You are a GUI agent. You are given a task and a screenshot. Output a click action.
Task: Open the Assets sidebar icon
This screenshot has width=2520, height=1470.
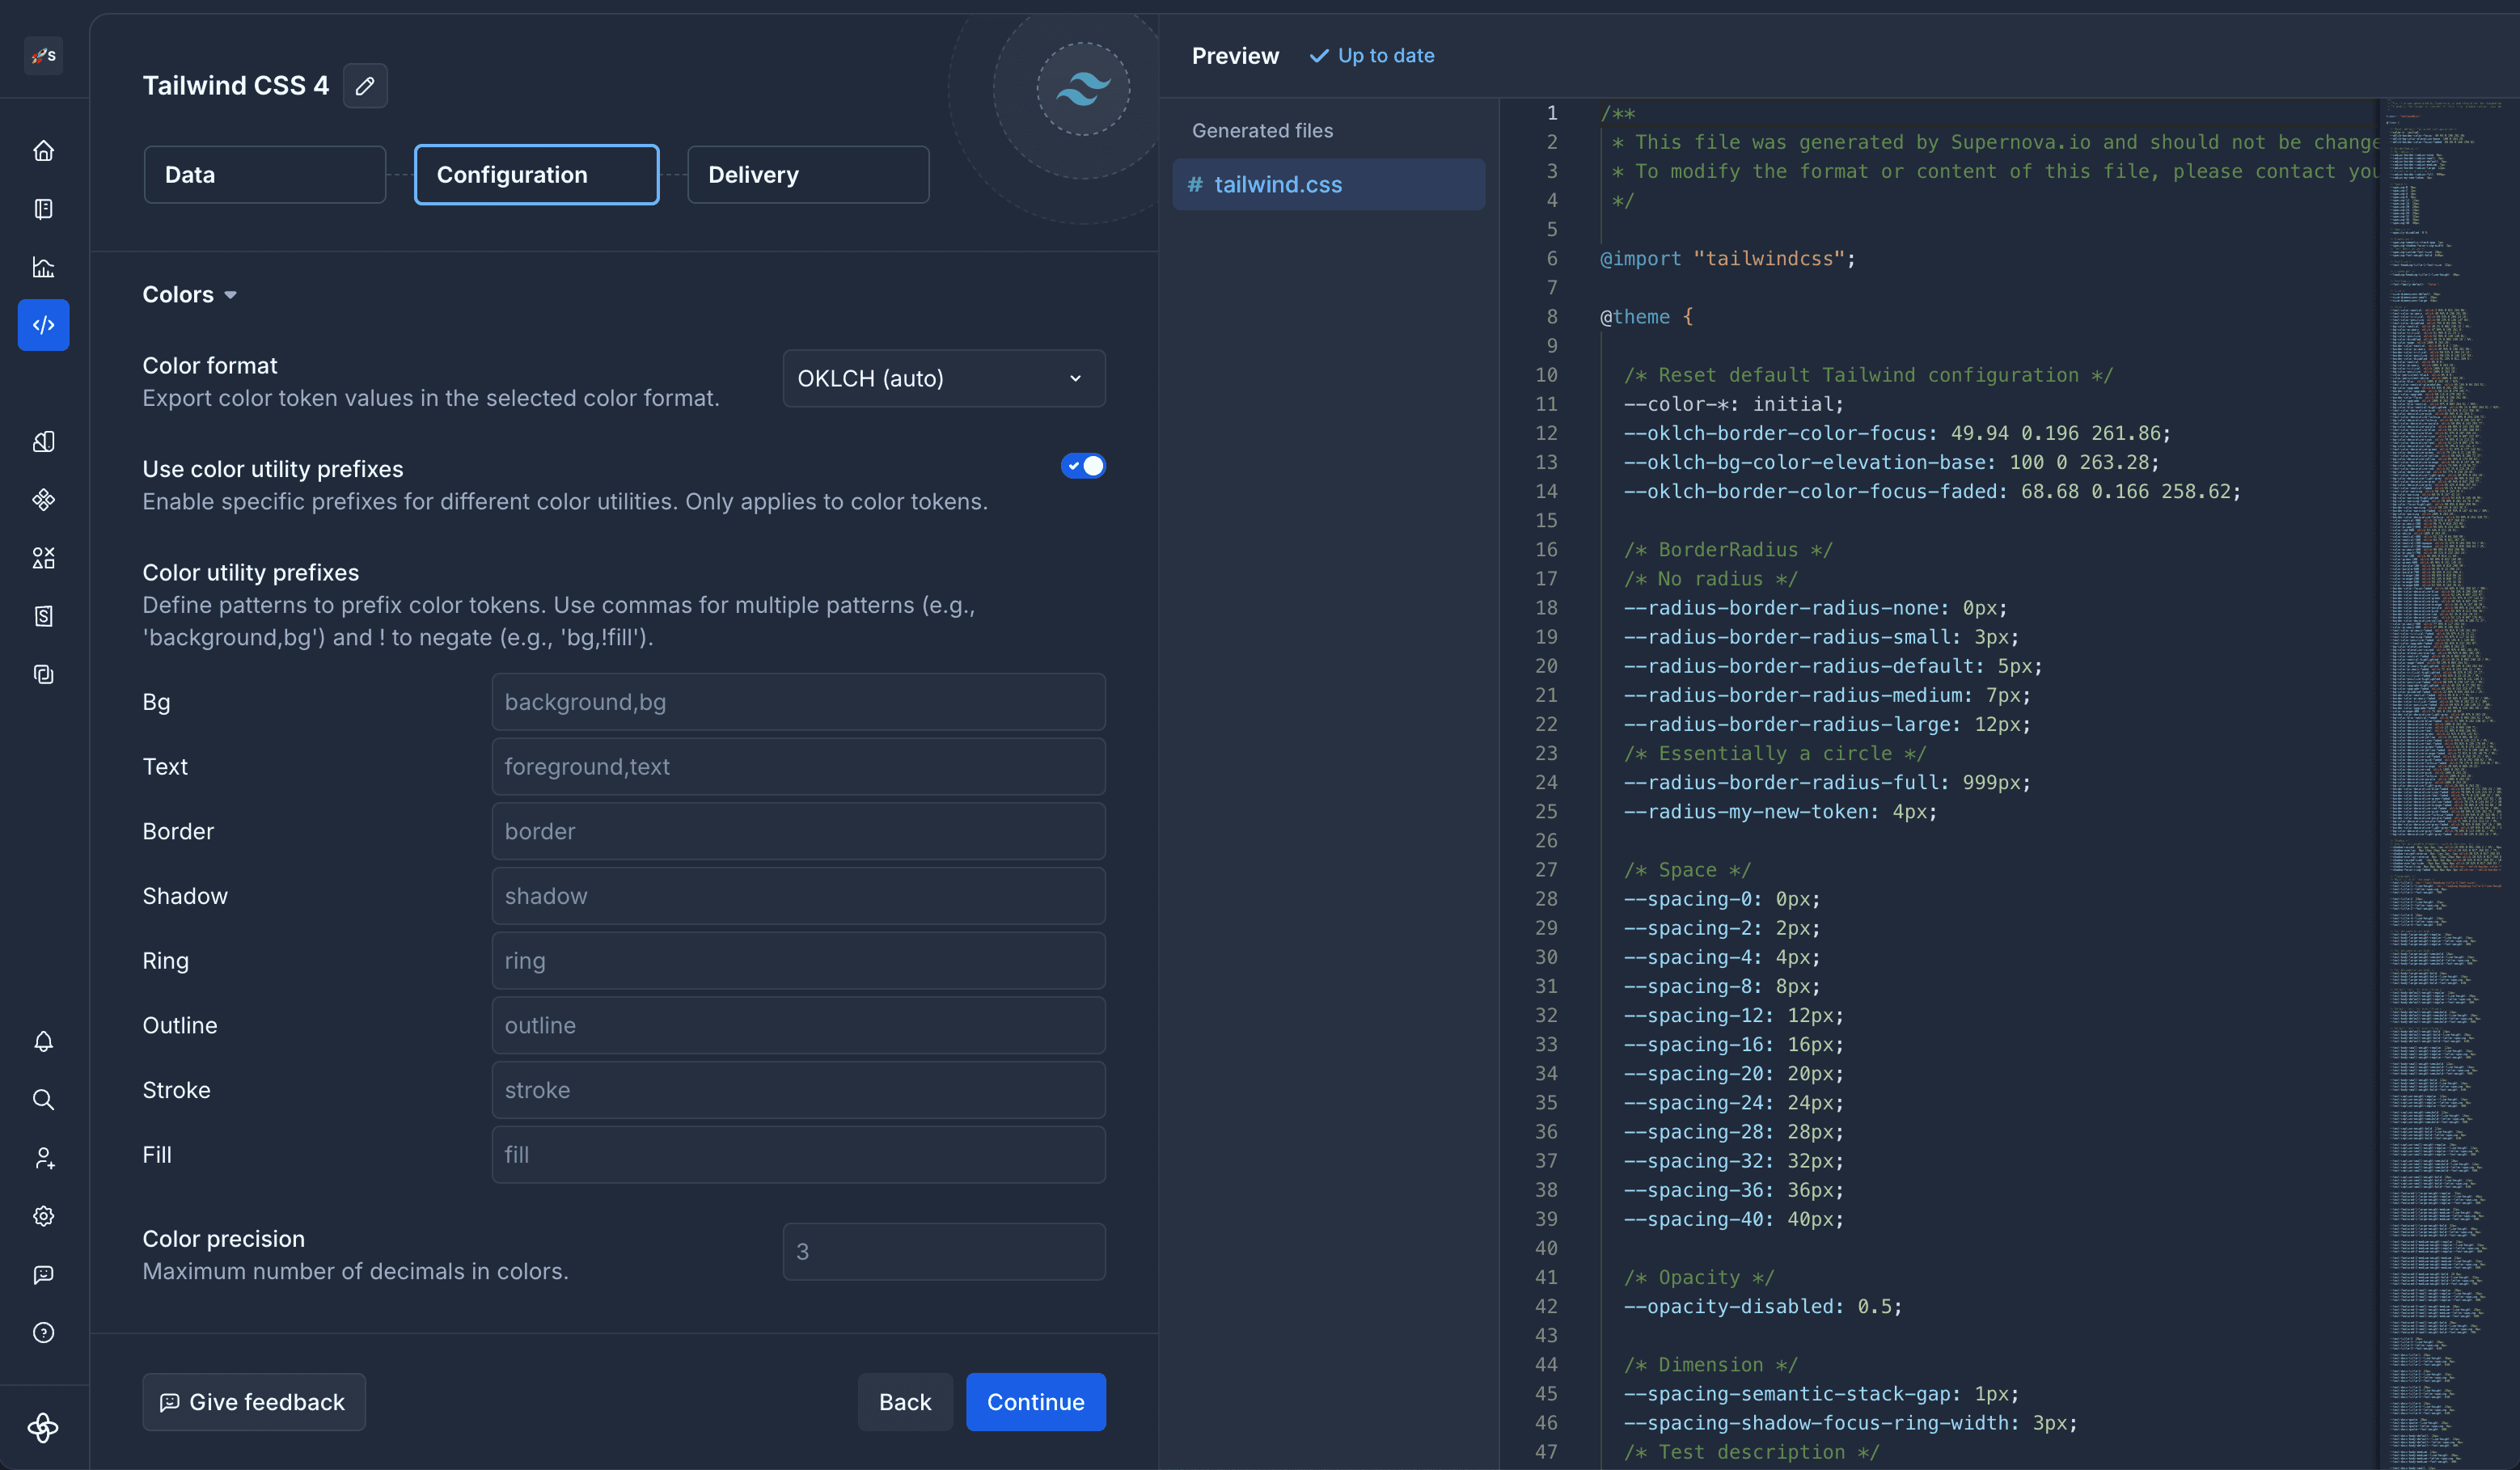[44, 557]
